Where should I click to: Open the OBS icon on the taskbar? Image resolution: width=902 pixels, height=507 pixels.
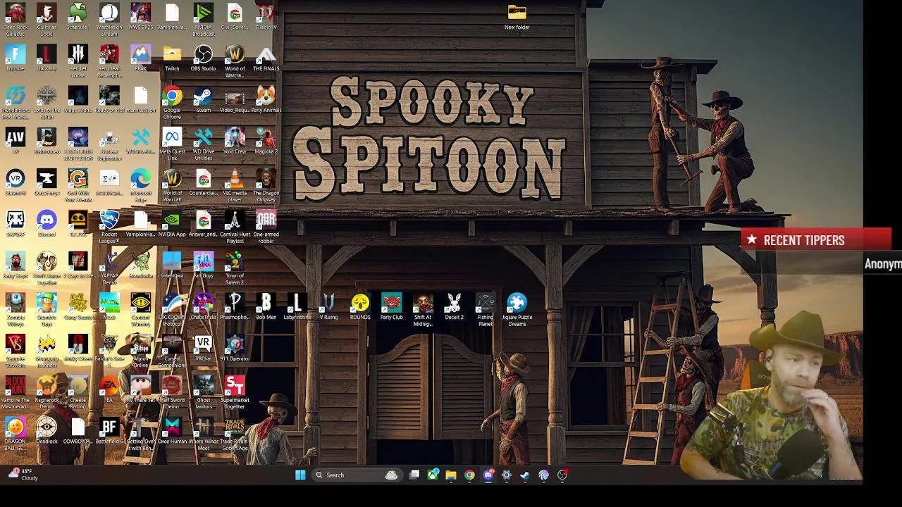(562, 475)
